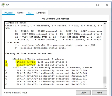Click the Paste button

coord(100,93)
